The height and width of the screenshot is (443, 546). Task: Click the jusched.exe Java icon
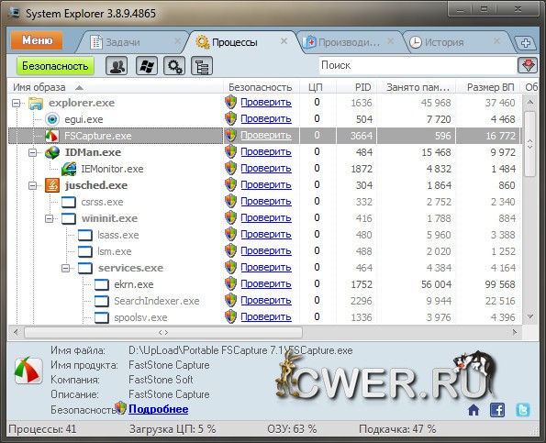[52, 185]
